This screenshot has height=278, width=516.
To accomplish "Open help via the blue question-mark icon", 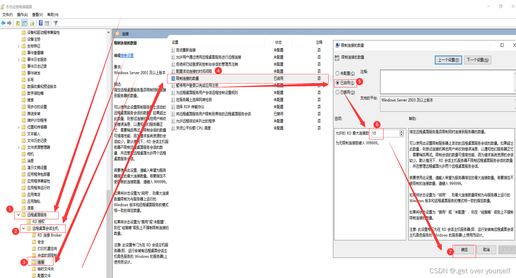I will [x=41, y=23].
